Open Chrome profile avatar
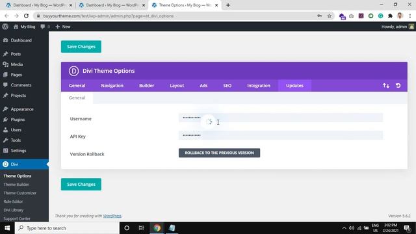This screenshot has height=234, width=416. 400,16
